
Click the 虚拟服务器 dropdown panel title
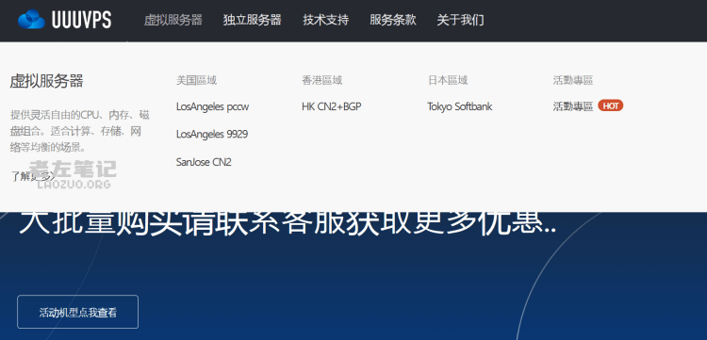coord(47,82)
